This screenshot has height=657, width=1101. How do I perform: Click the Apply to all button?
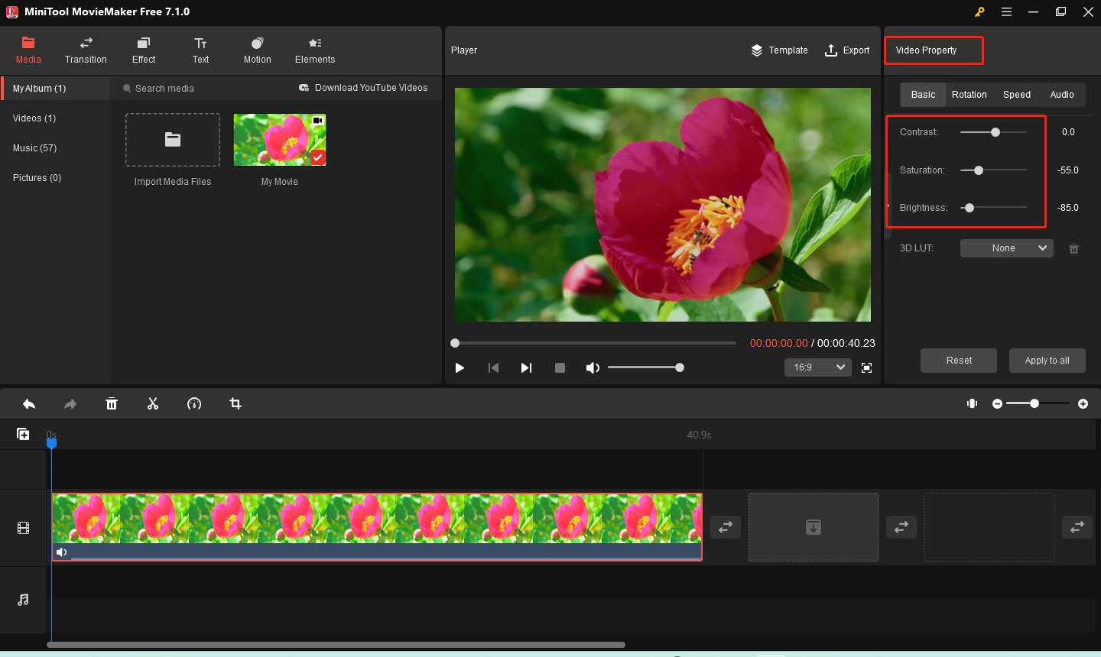click(1047, 360)
